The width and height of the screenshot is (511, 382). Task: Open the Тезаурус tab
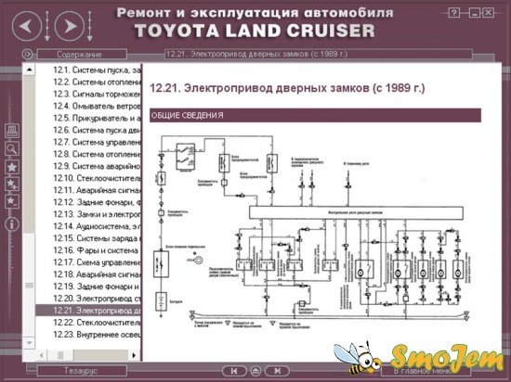[x=82, y=371]
